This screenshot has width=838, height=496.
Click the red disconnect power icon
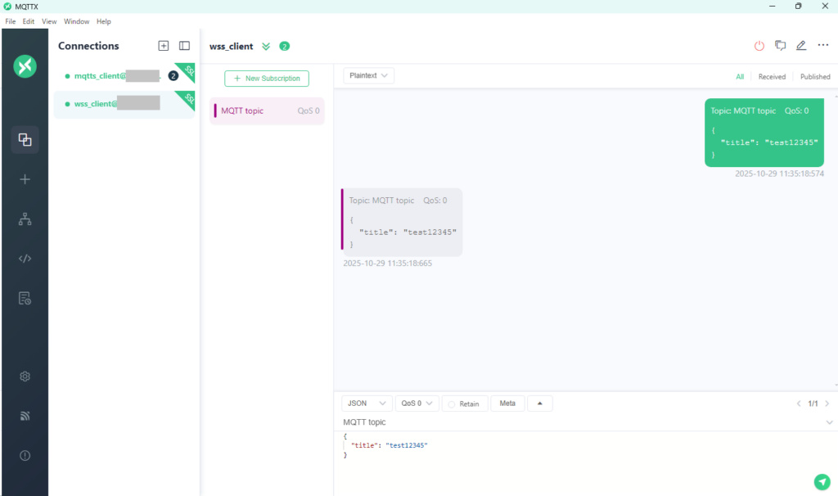tap(759, 46)
